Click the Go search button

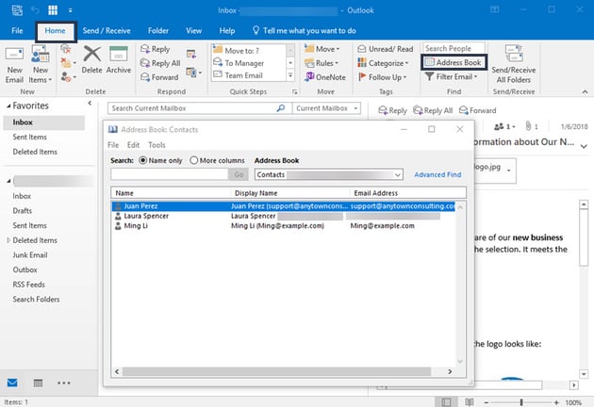239,174
